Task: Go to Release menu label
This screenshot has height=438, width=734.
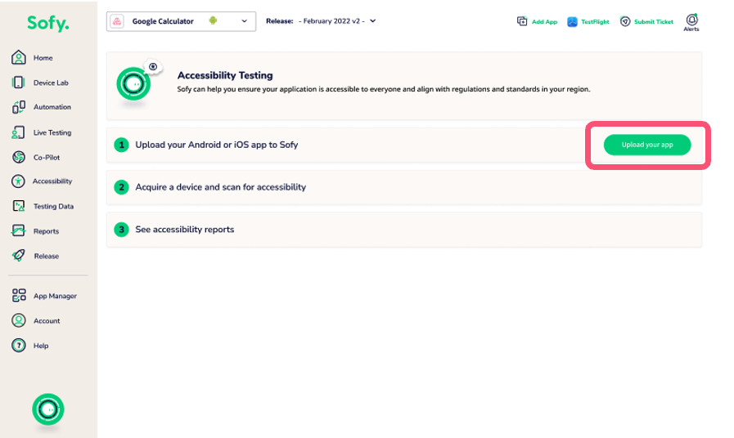Action: pyautogui.click(x=47, y=256)
